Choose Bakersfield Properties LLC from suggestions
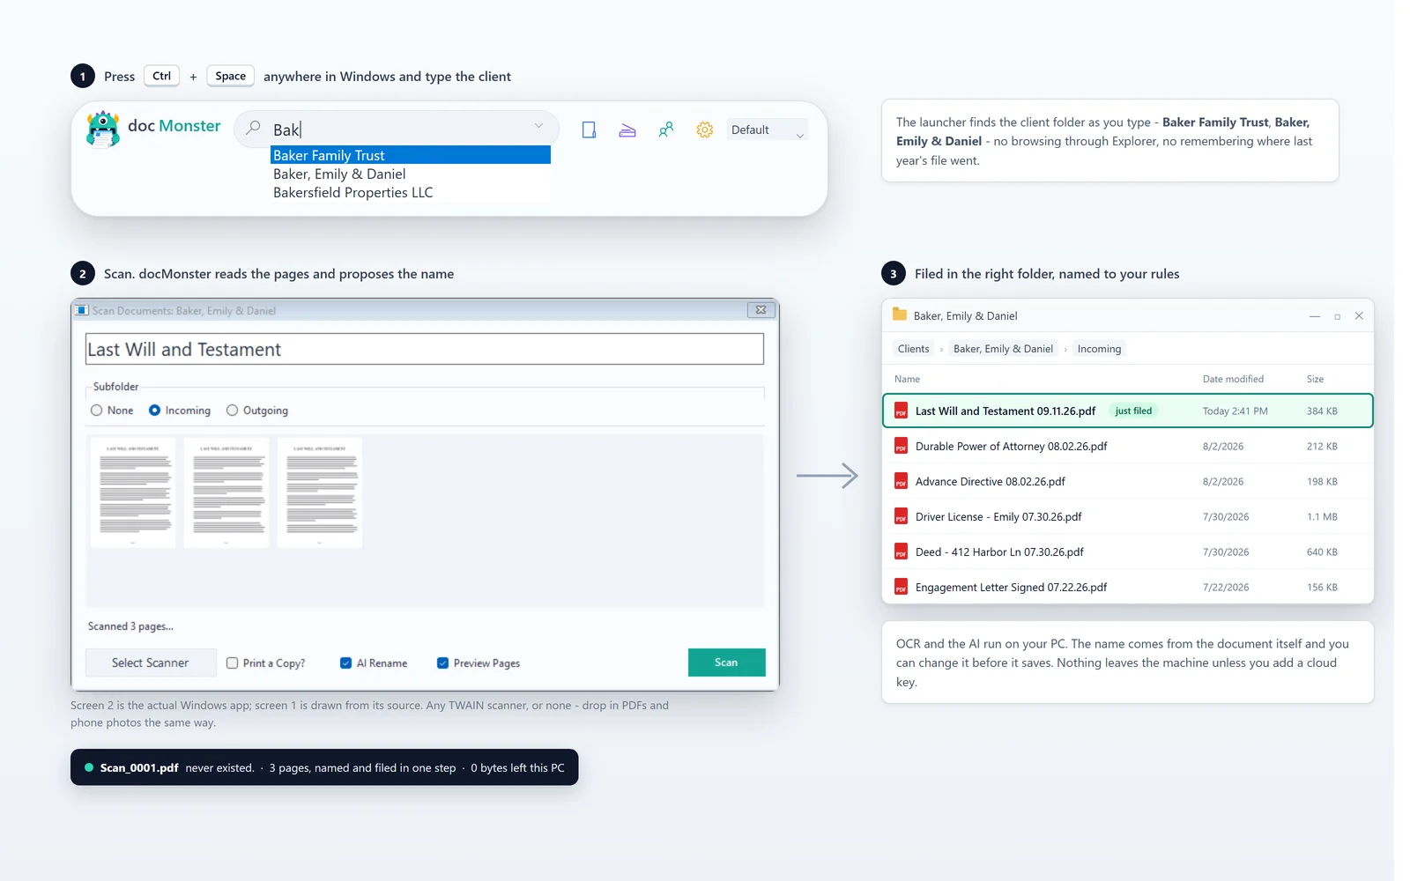The width and height of the screenshot is (1410, 881). click(x=411, y=193)
